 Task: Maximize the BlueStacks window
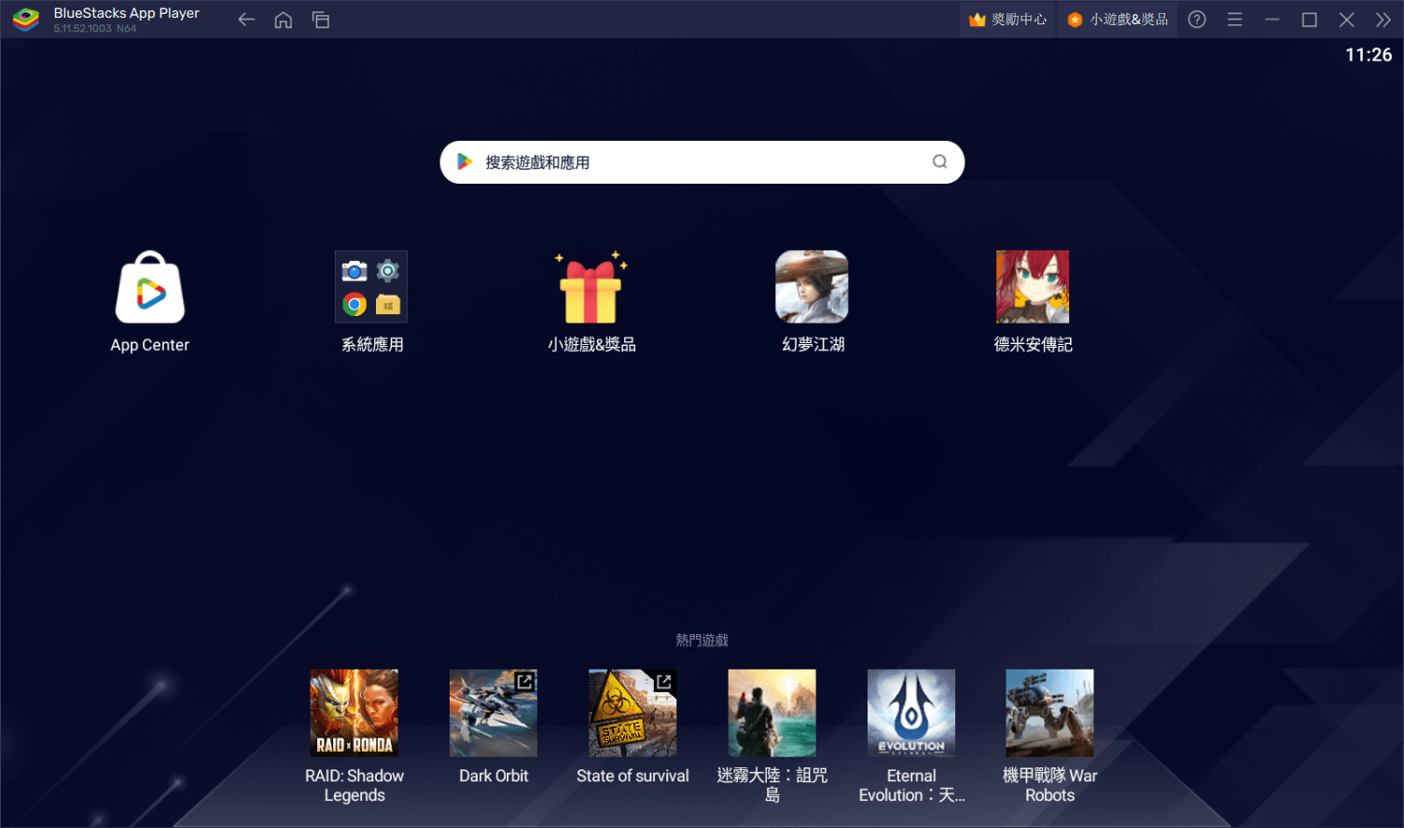[x=1309, y=20]
